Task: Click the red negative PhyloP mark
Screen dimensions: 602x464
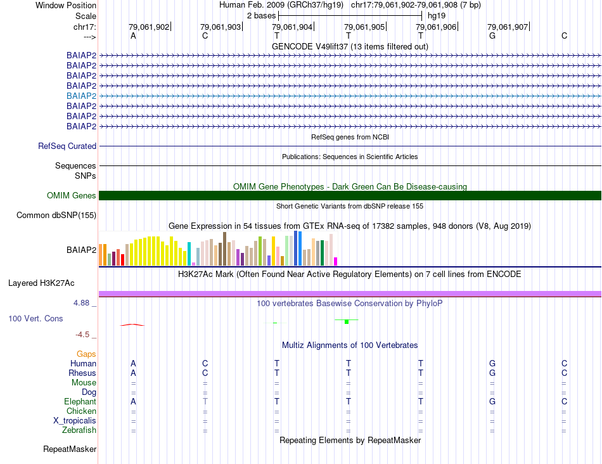Action: (x=132, y=325)
